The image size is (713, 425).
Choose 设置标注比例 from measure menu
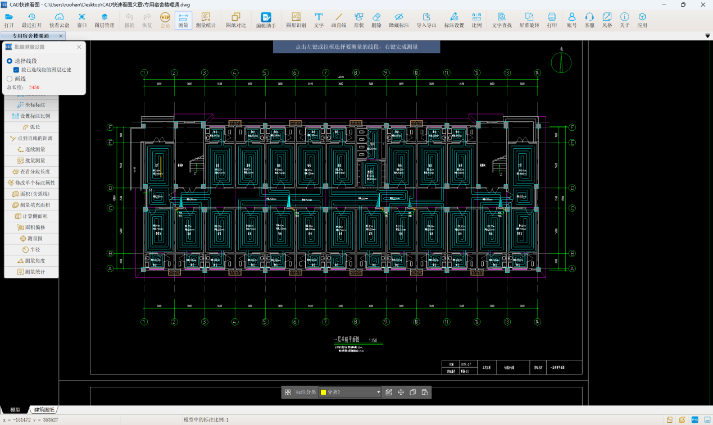coord(31,116)
